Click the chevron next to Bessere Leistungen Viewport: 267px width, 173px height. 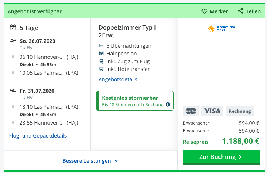tap(116, 160)
